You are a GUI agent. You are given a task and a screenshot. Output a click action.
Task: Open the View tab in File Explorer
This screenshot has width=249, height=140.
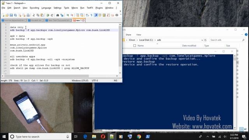coord(139,35)
